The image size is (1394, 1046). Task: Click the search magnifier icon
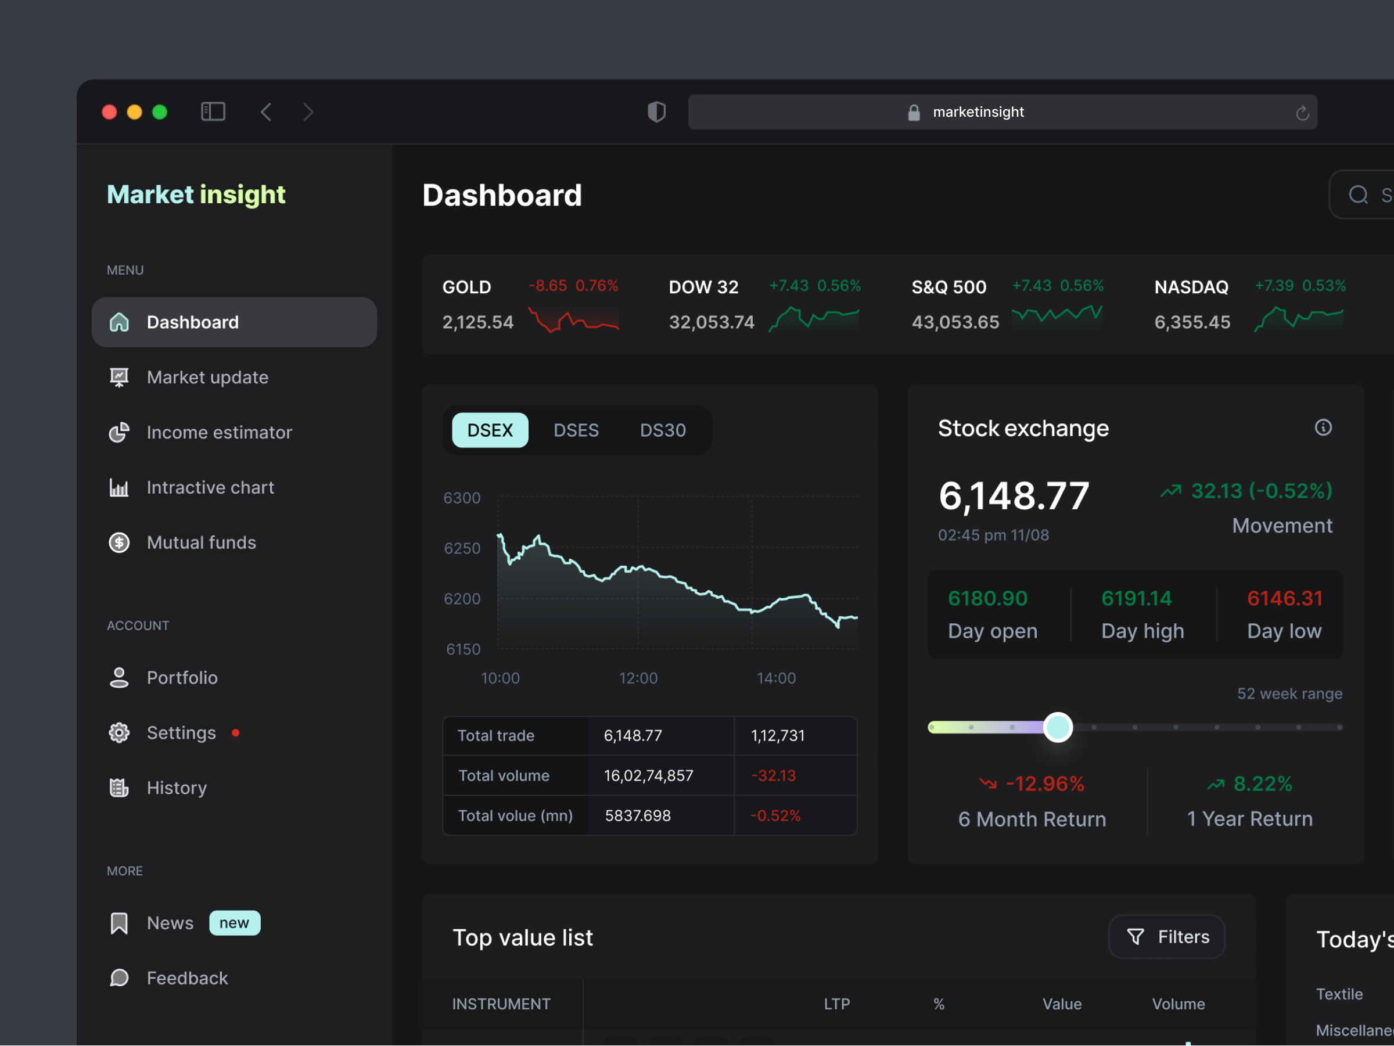(1357, 195)
